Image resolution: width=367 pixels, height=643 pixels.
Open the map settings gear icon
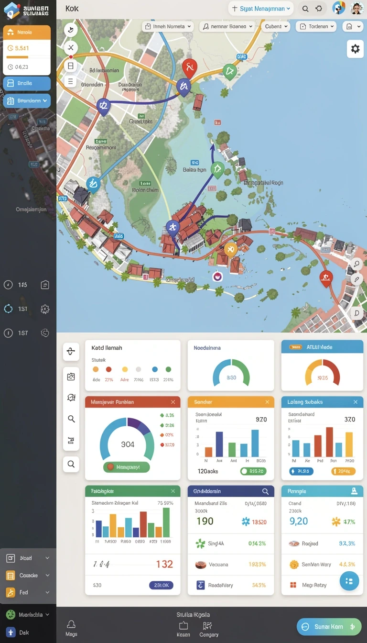click(355, 49)
